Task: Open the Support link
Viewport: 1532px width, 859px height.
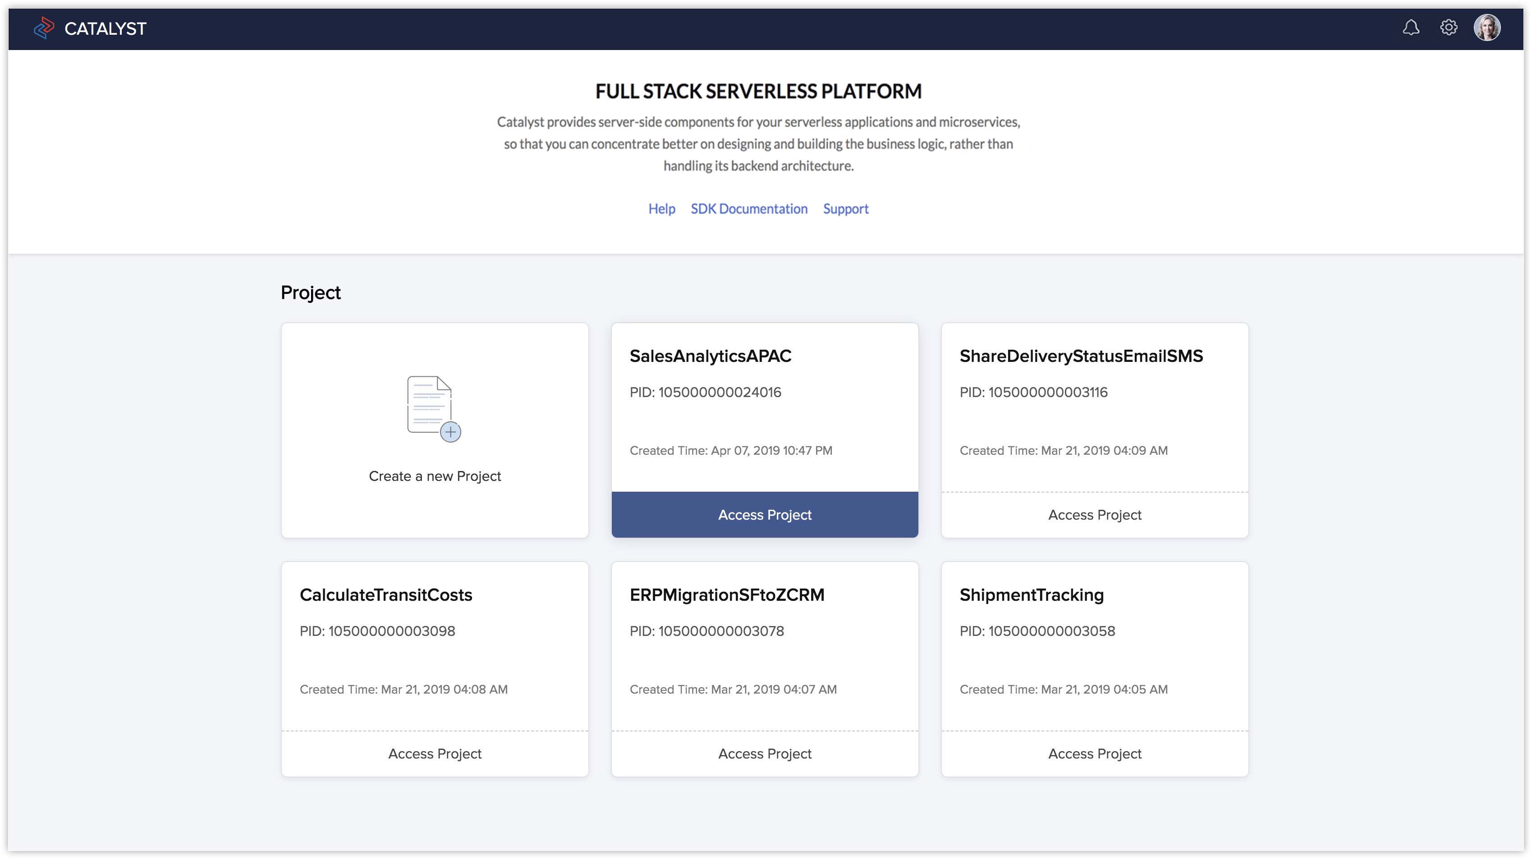Action: coord(846,209)
